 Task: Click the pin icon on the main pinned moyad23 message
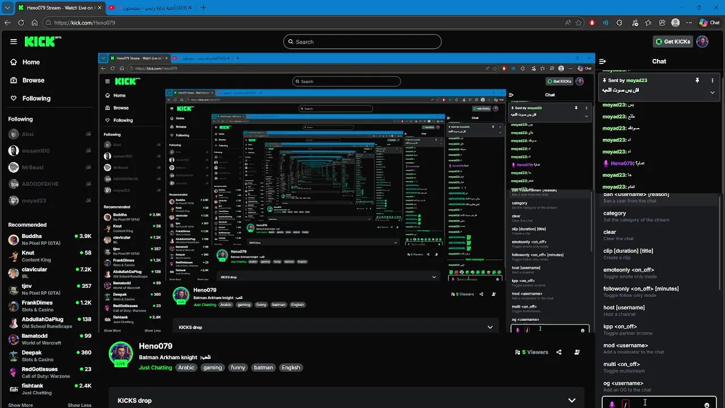[697, 80]
